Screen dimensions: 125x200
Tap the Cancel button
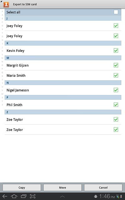103,187
